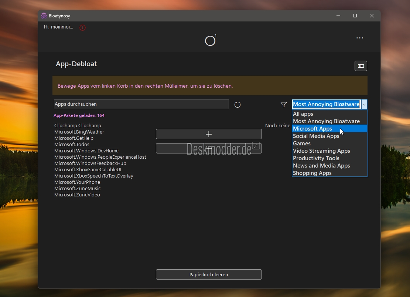The image size is (410, 297).
Task: Choose Games in the filter list
Action: point(329,144)
